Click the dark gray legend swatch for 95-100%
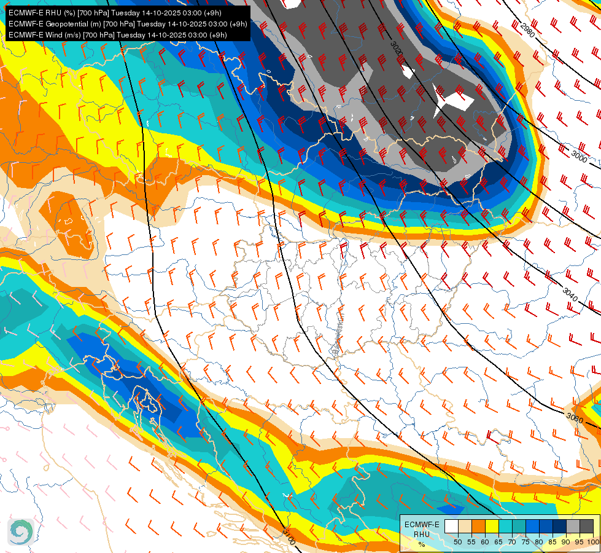Screen dimensions: 601x553 coord(587,526)
